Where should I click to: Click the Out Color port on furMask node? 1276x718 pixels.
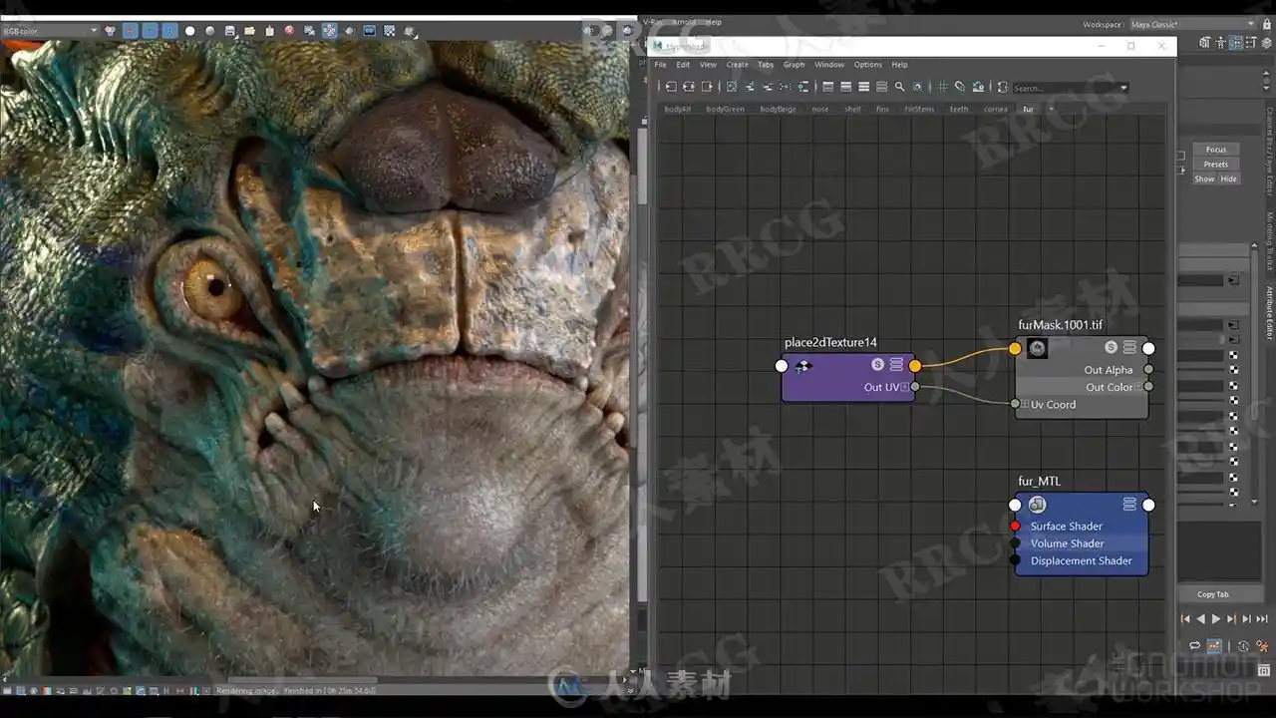[x=1148, y=387]
